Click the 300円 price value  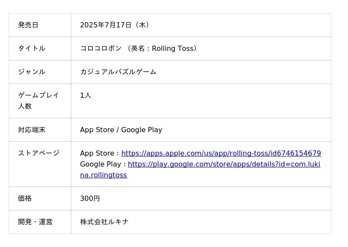[x=90, y=199]
